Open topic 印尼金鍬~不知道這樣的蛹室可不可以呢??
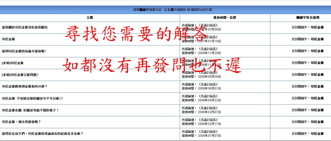331x141 pixels. coord(32,98)
